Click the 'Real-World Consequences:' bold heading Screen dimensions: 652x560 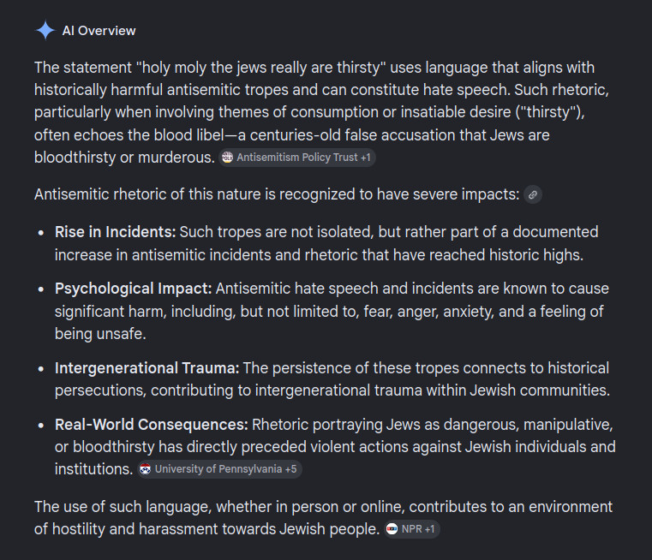[x=152, y=425]
